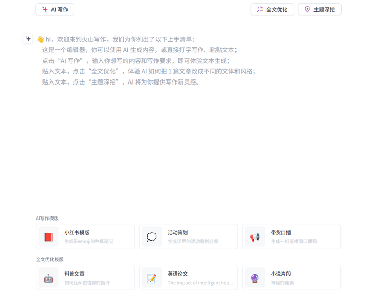This screenshot has width=367, height=300.
Task: Pick the 科普文章 optimization template title
Action: [74, 274]
